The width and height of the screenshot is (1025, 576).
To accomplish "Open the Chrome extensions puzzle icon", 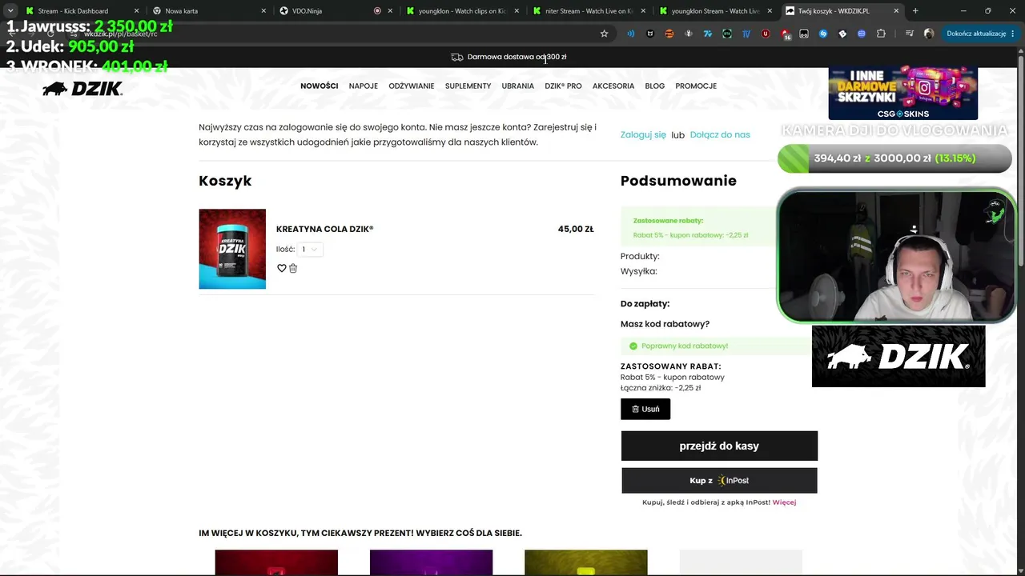I will [881, 34].
